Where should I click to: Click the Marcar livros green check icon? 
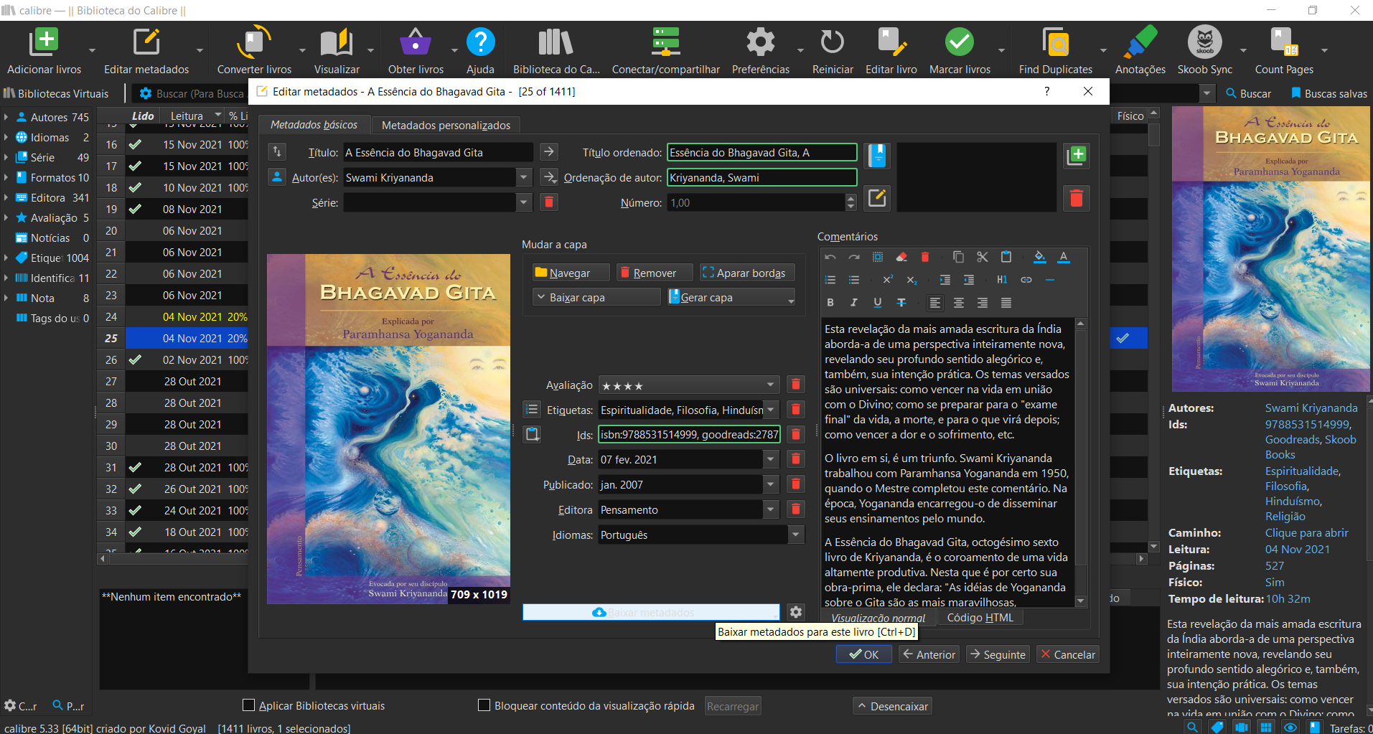coord(960,42)
